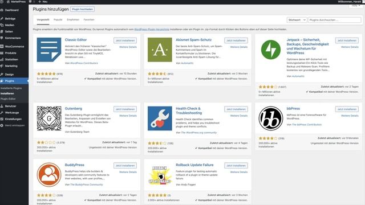The image size is (365, 205).
Task: Open the Stichwort search type dropdown
Action: 297,20
